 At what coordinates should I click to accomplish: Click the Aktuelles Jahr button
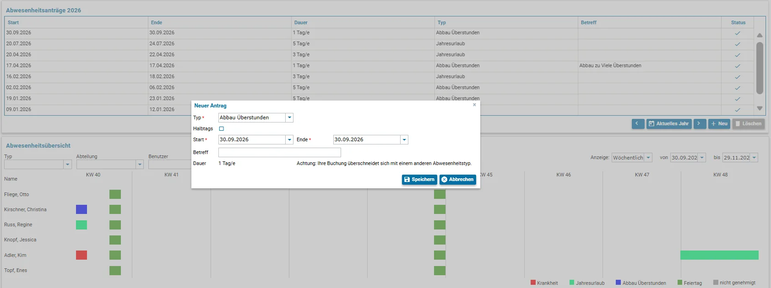tap(669, 124)
